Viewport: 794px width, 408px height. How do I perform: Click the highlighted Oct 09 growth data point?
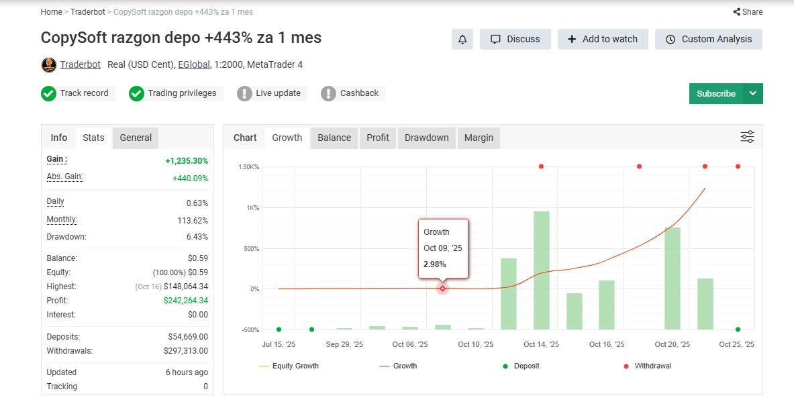coord(442,289)
